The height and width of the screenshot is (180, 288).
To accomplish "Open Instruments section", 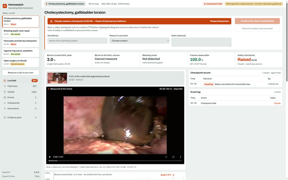I will (21, 109).
